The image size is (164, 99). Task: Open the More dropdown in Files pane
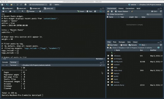143,45
